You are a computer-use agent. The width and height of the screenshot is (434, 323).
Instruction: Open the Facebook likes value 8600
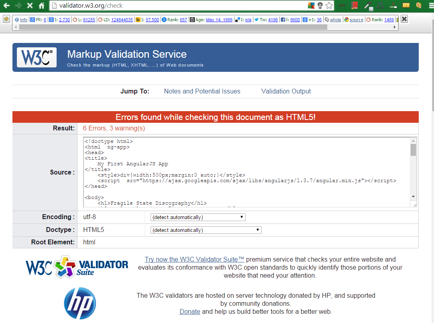[295, 20]
